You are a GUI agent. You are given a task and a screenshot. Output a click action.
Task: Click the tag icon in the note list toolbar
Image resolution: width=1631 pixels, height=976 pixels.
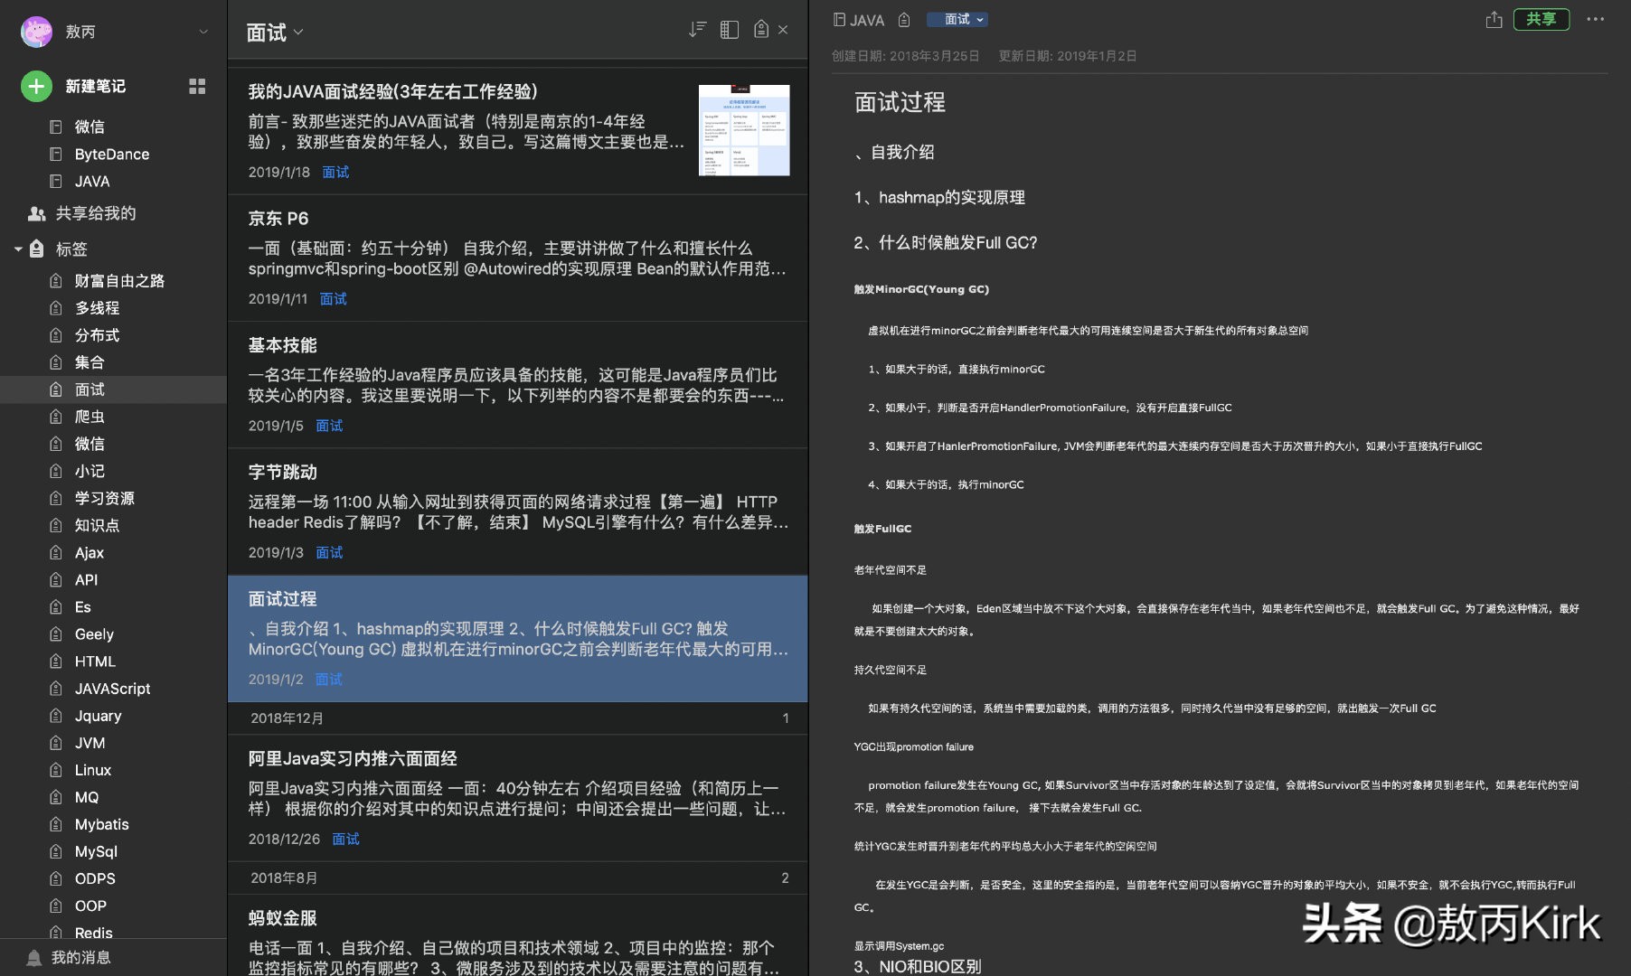pyautogui.click(x=760, y=29)
